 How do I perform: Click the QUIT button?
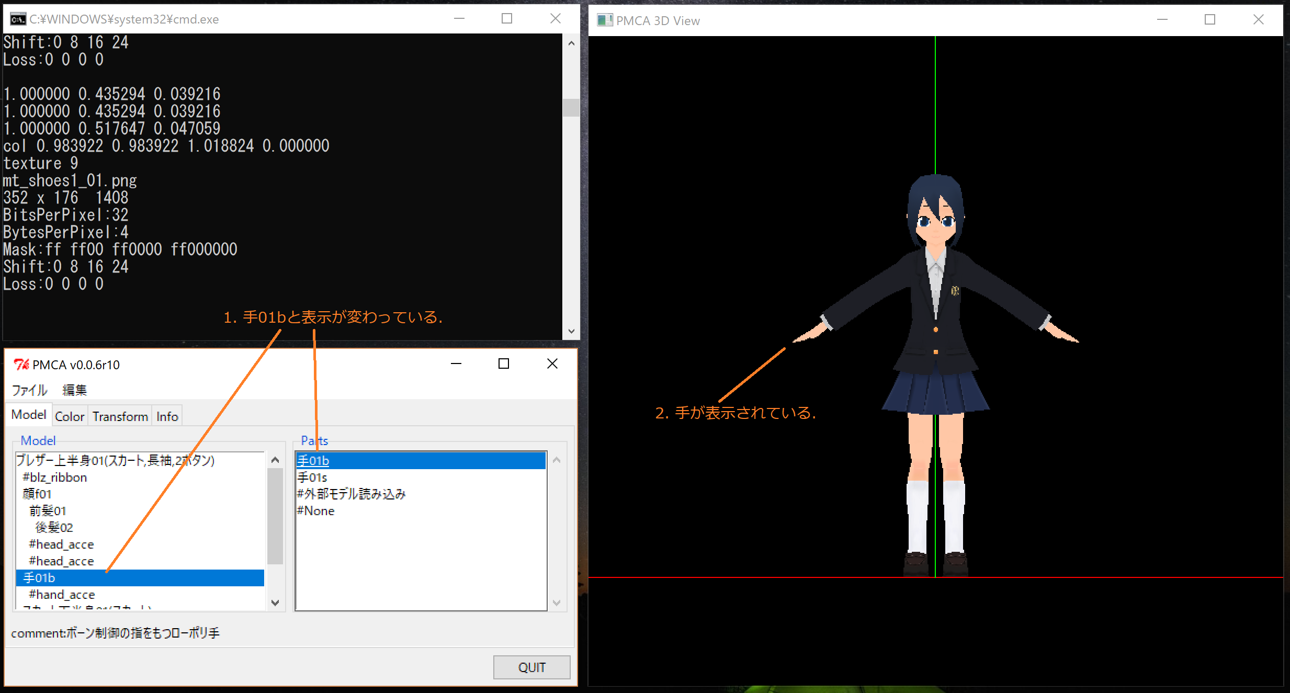click(x=531, y=667)
